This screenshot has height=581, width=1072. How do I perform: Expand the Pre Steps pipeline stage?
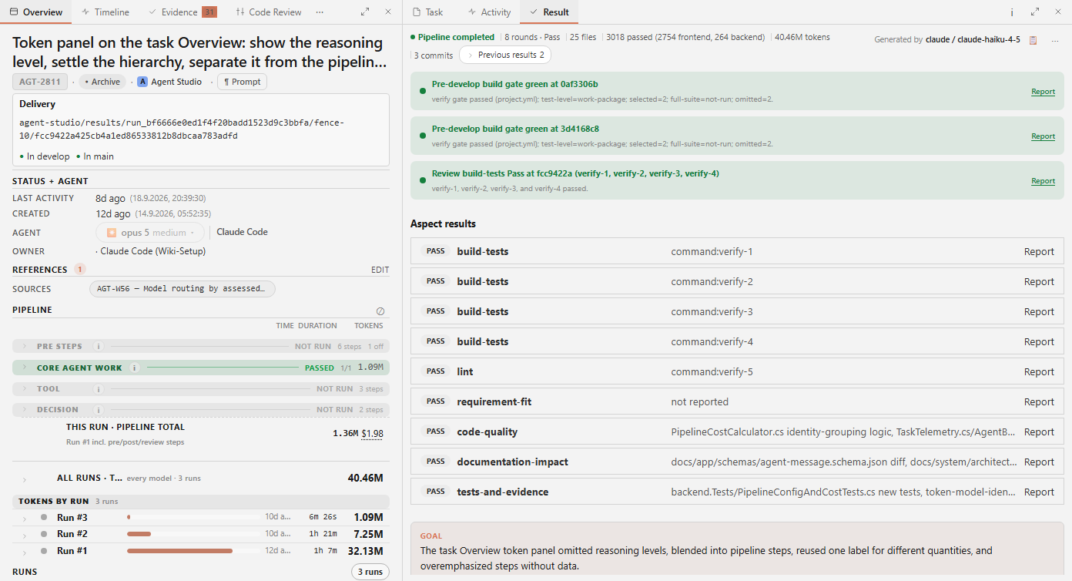[x=24, y=347]
